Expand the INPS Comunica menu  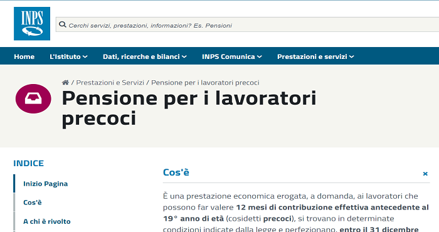click(232, 56)
